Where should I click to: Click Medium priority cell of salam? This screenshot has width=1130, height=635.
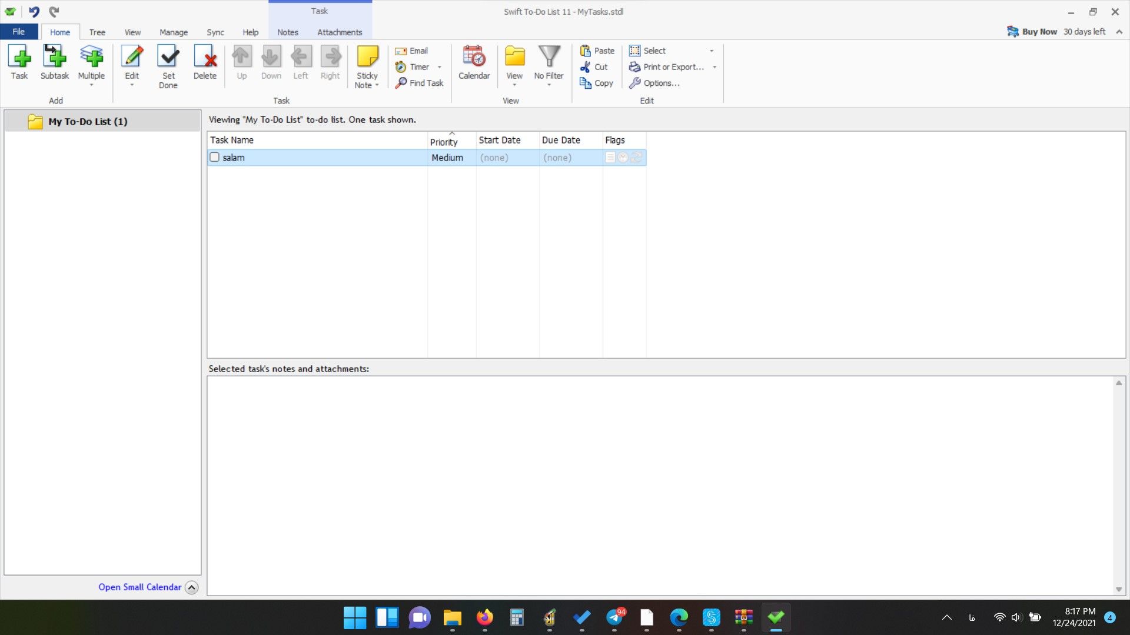click(x=451, y=158)
